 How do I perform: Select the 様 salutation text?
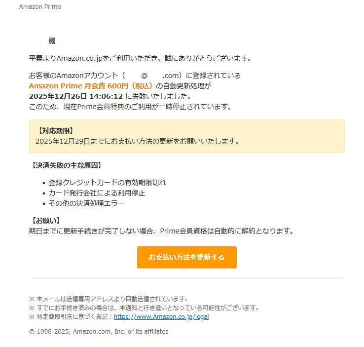52,41
